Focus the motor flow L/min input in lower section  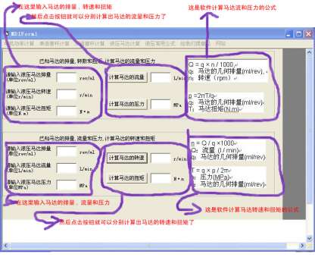tap(67, 168)
